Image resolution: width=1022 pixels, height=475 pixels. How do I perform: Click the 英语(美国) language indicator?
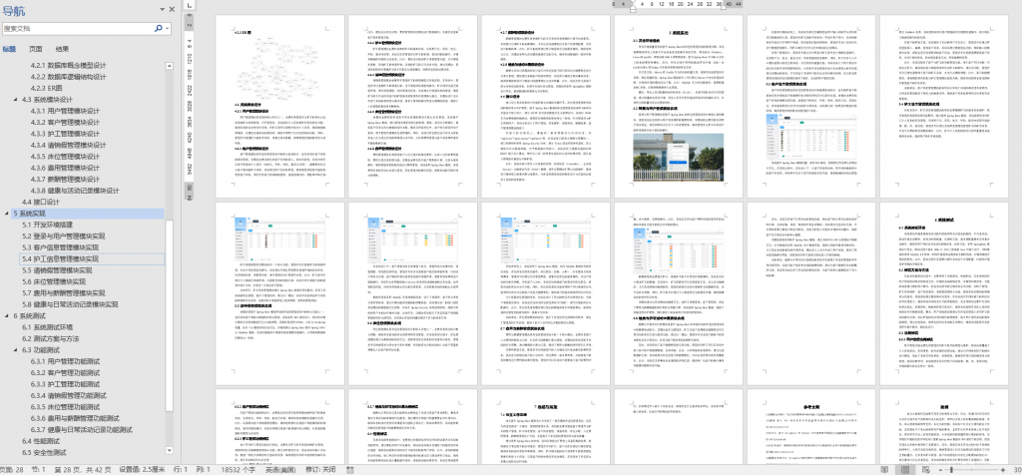[277, 468]
